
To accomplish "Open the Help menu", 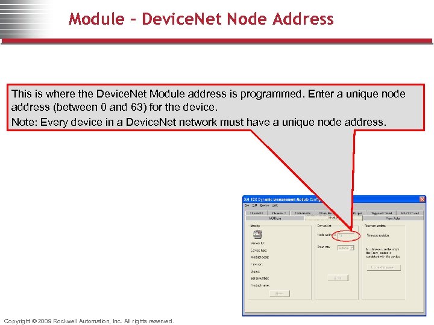I will click(275, 206).
